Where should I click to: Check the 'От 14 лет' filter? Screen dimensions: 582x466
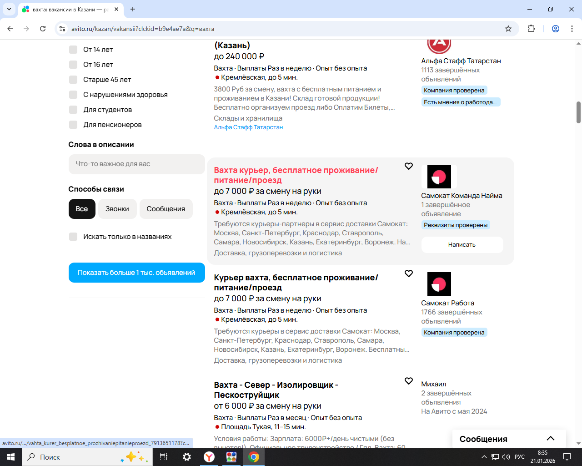[73, 50]
